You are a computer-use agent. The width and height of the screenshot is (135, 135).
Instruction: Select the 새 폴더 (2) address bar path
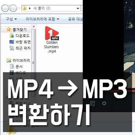click(42, 8)
